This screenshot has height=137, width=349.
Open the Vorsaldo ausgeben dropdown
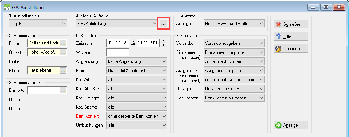pos(234,43)
